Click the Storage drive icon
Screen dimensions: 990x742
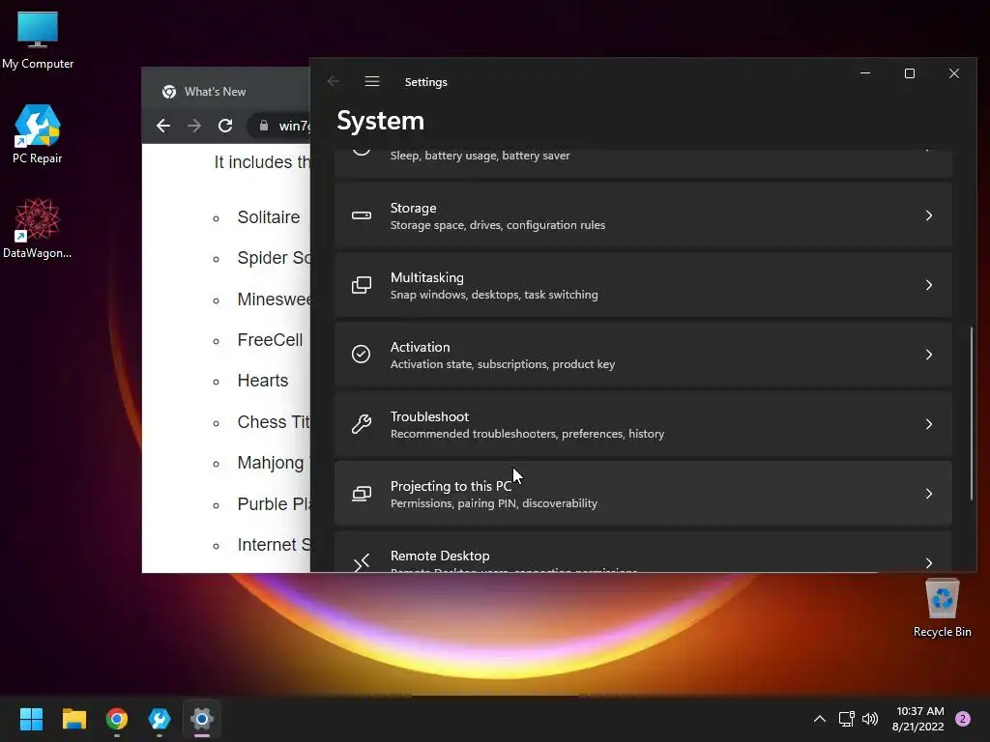tap(362, 215)
